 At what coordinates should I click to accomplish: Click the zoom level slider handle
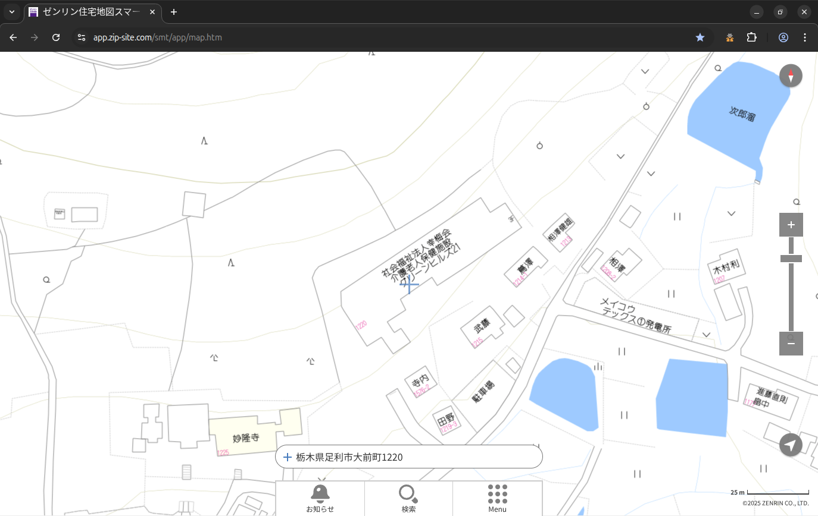[791, 259]
